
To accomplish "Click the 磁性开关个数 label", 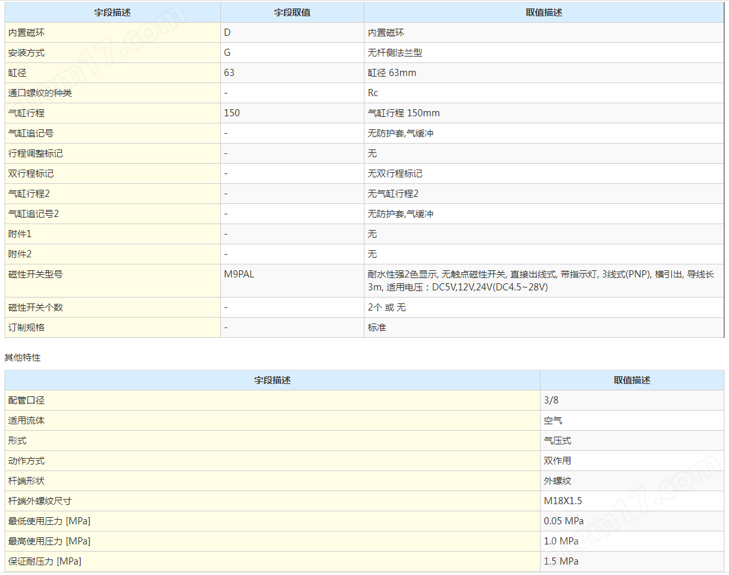I will 35,307.
